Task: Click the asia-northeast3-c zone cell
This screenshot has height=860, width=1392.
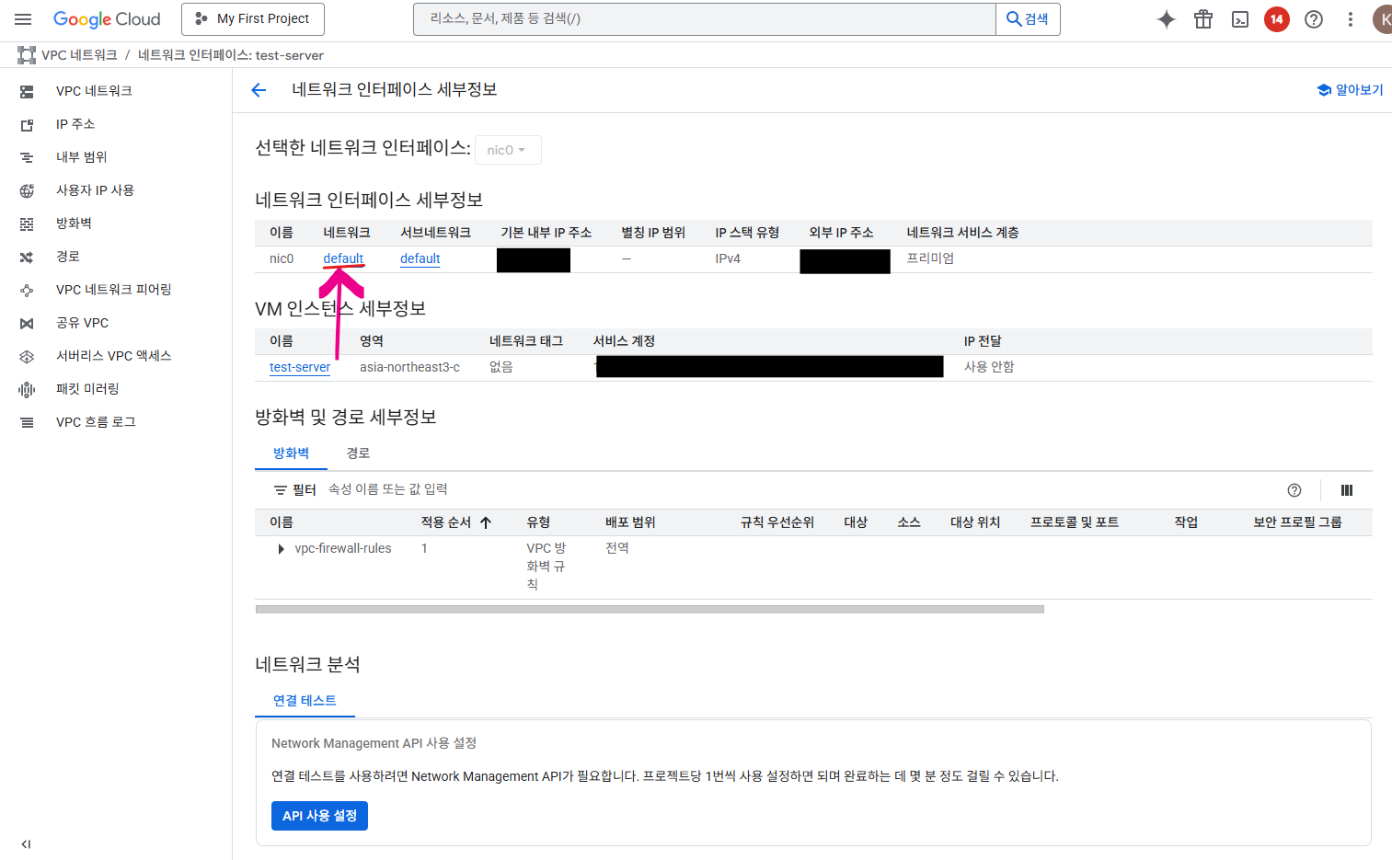Action: 409,367
